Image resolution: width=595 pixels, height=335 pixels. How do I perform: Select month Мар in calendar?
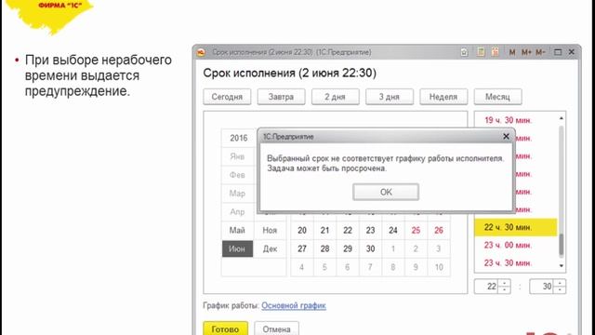[237, 194]
